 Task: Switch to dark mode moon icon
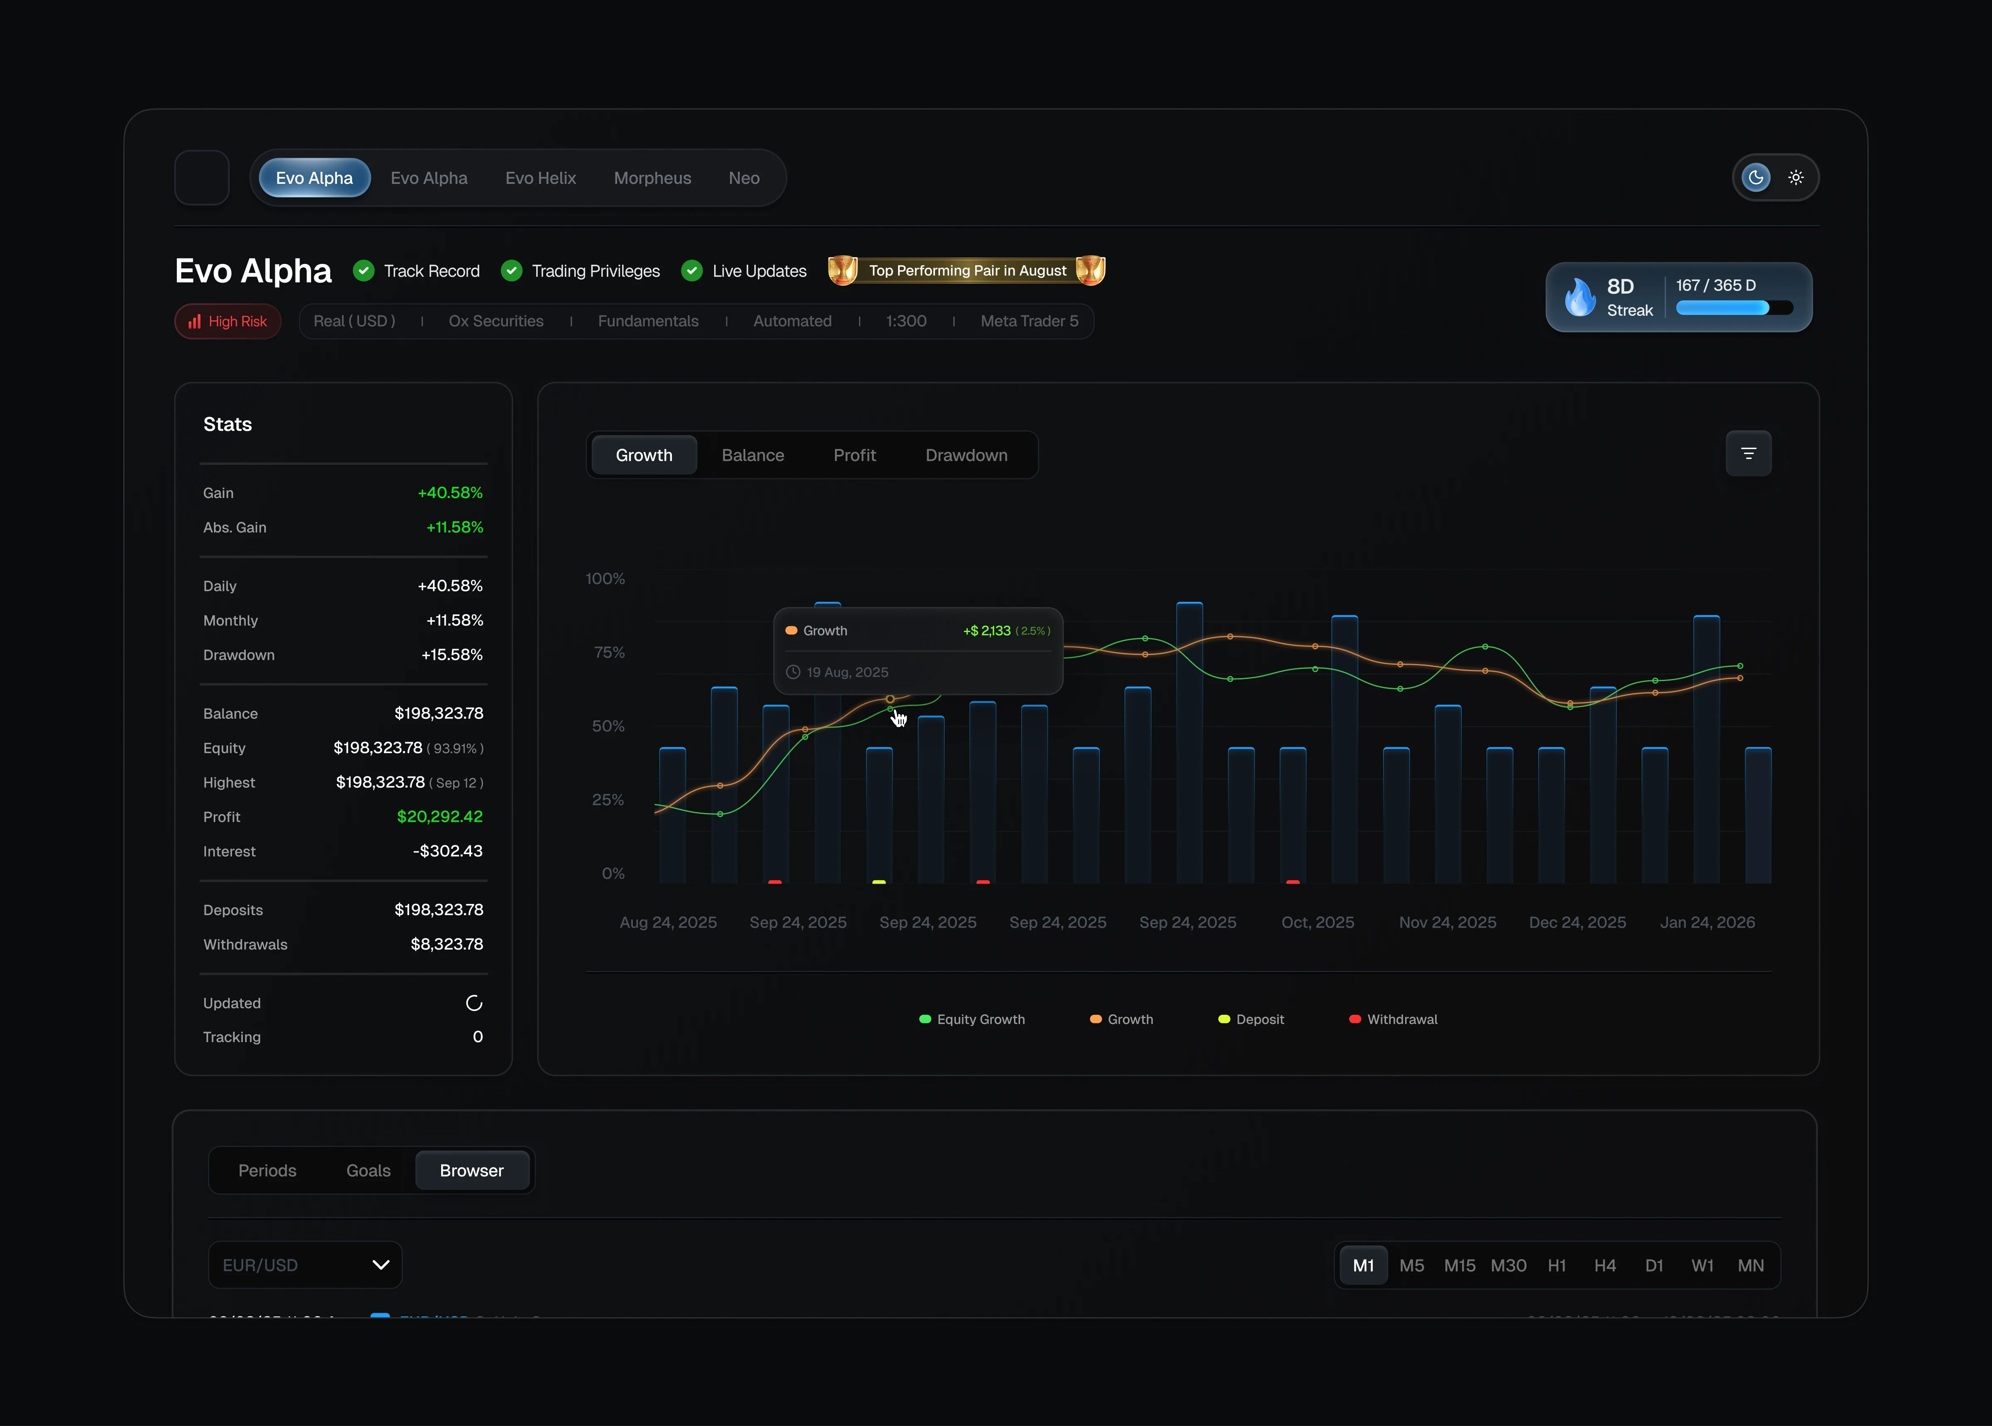tap(1755, 177)
